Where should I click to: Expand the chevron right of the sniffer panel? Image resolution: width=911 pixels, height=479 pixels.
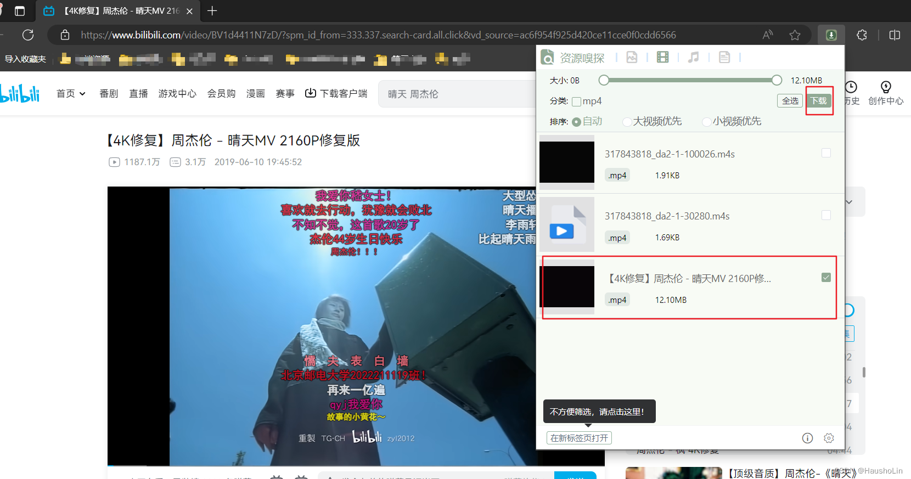[x=849, y=202]
